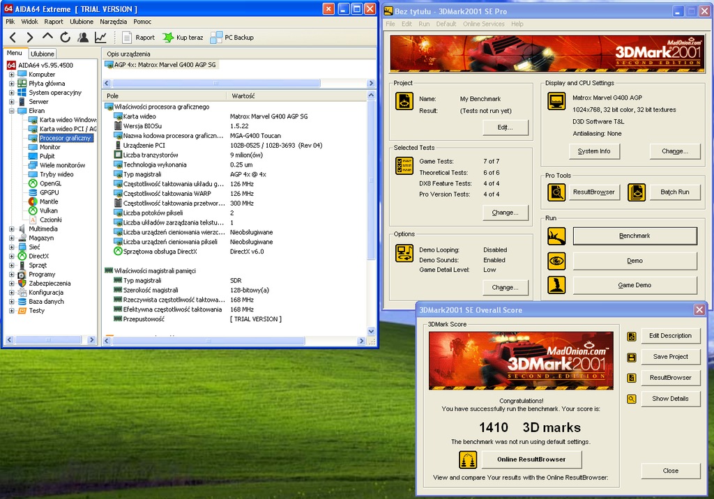The image size is (714, 499).
Task: Click the ResultBrowser icon in score dialog
Action: click(632, 378)
